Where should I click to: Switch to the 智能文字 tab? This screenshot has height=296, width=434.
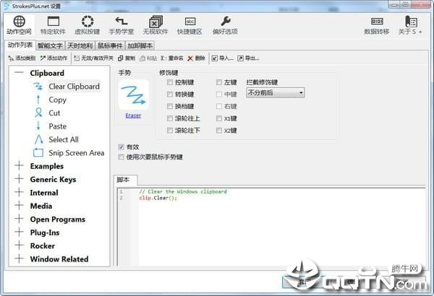pyautogui.click(x=50, y=45)
